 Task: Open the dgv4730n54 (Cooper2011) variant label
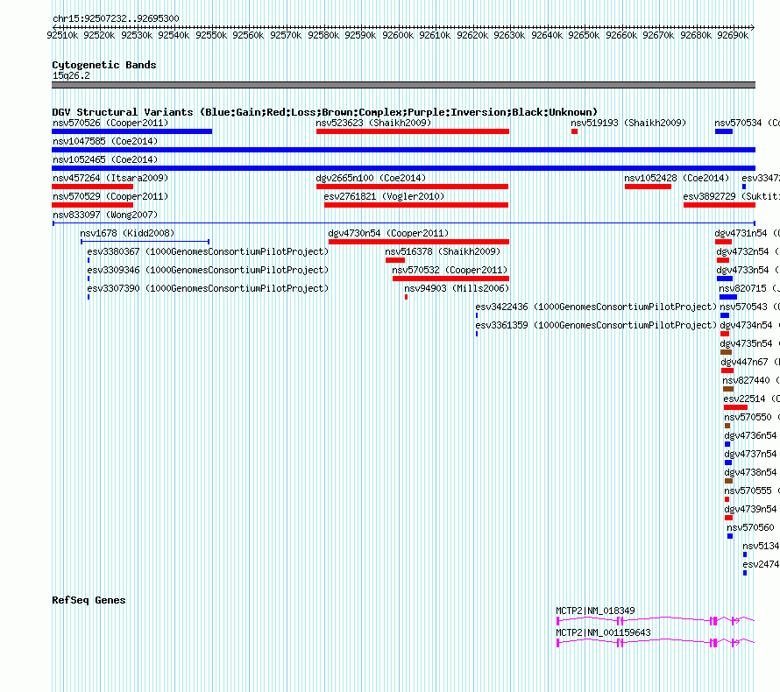tap(388, 233)
